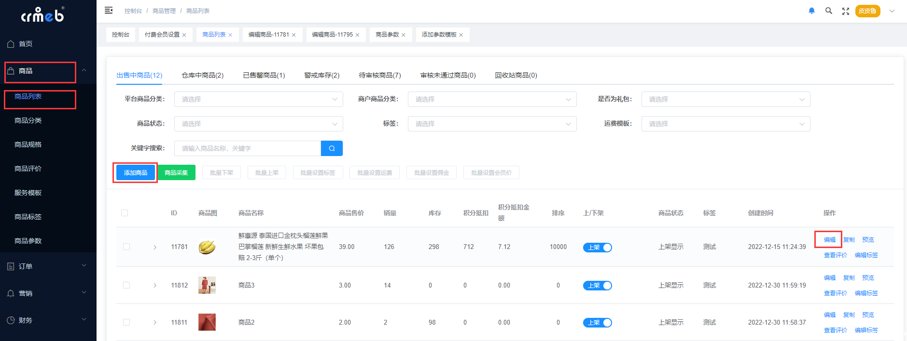Check the select-all header checkbox
This screenshot has height=341, width=907.
pyautogui.click(x=125, y=213)
